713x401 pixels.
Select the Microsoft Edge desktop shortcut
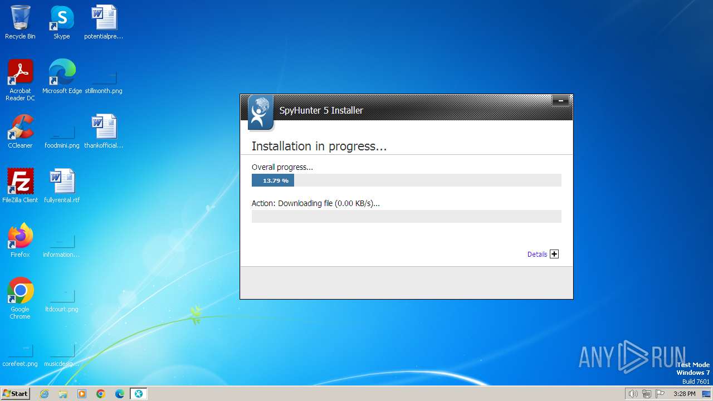click(x=62, y=77)
